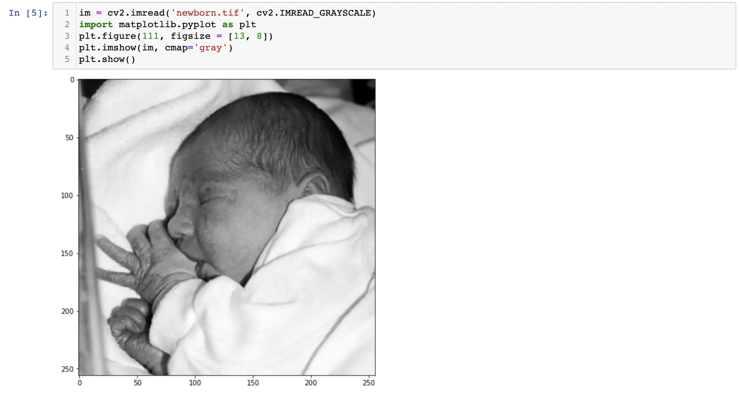Click the number 111 in plt.figure

coord(150,36)
